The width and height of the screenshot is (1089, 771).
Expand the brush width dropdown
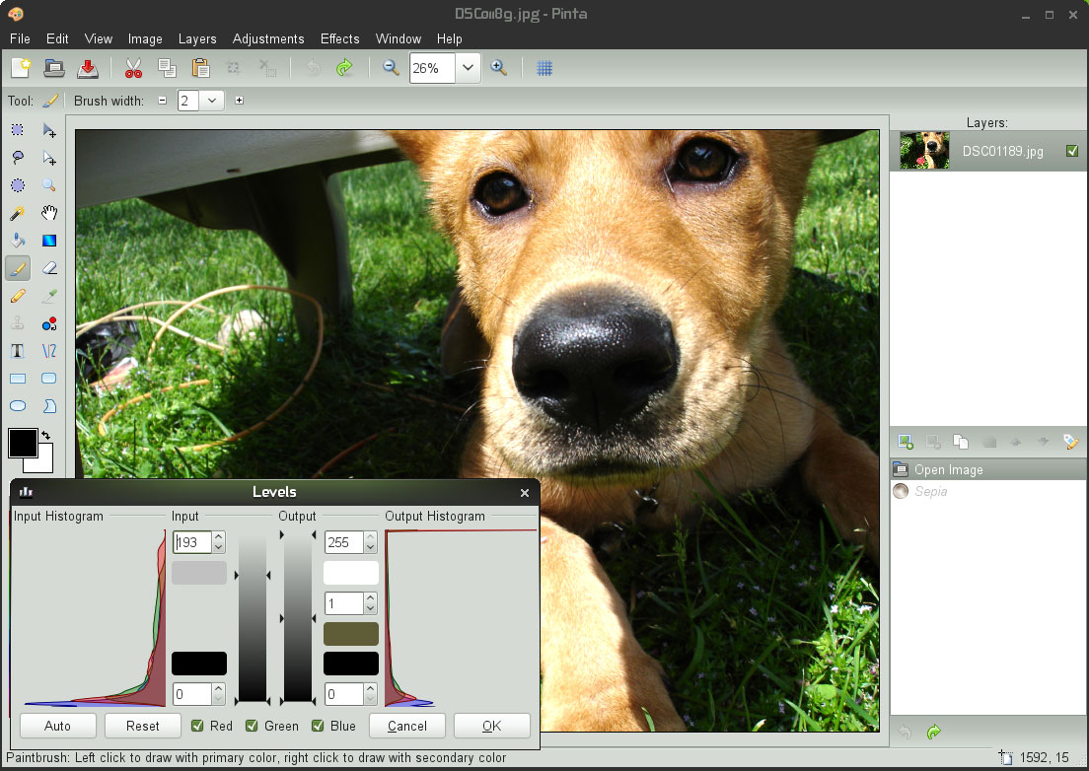[x=212, y=101]
